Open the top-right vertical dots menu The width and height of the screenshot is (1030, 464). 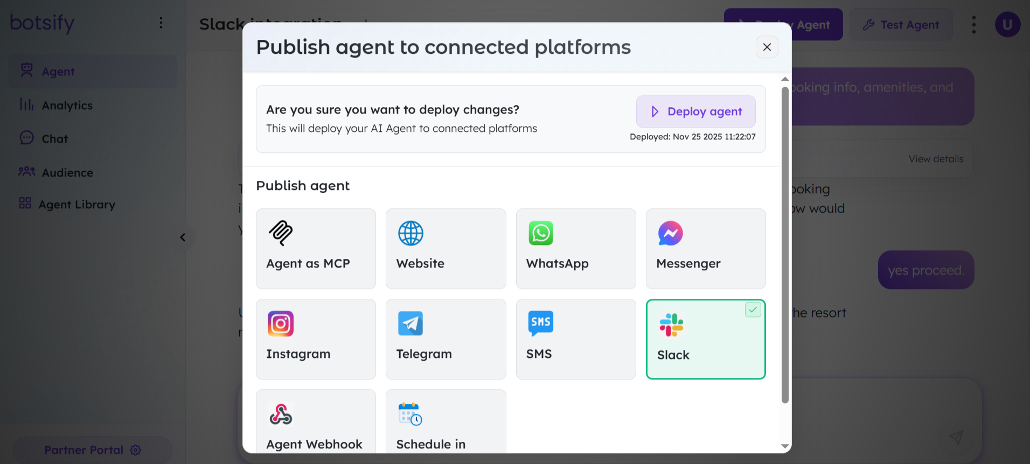click(x=973, y=25)
